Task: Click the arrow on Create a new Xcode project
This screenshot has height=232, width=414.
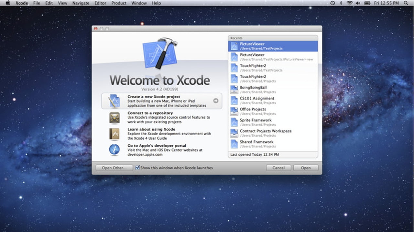Action: [x=216, y=101]
